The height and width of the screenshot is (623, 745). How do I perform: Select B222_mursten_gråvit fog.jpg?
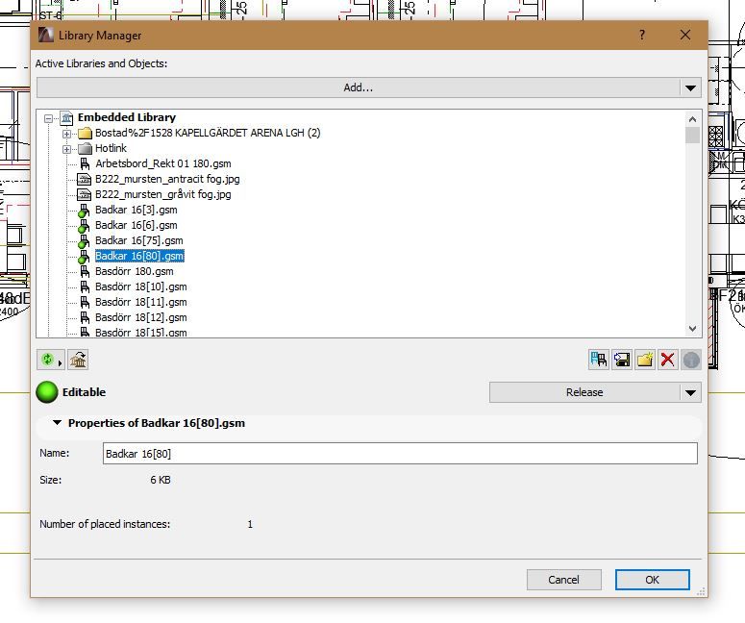tap(163, 194)
